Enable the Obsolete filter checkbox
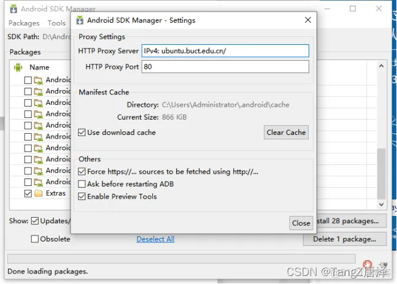 click(35, 239)
